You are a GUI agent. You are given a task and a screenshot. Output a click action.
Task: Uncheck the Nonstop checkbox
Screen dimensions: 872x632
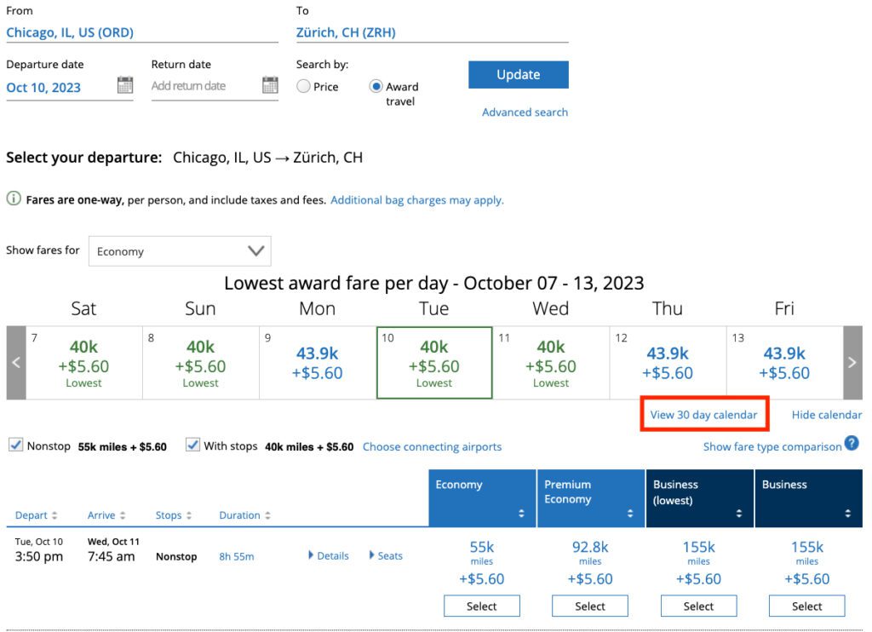coord(15,445)
